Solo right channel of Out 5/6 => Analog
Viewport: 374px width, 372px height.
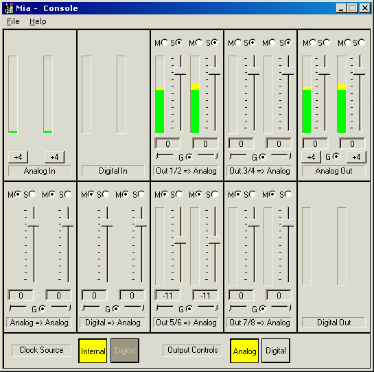(x=214, y=194)
